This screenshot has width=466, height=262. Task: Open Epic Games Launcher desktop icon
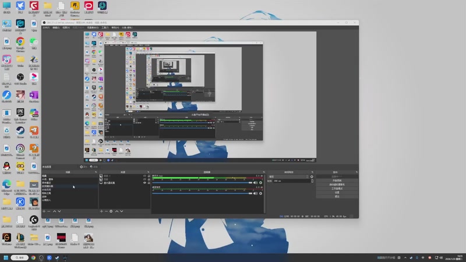(20, 115)
